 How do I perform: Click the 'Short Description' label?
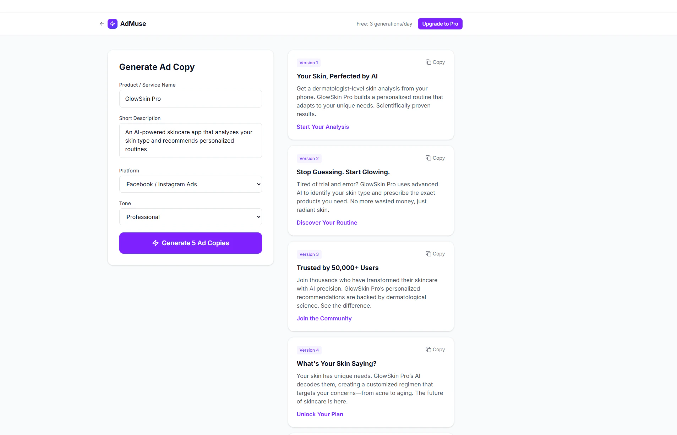pyautogui.click(x=140, y=118)
